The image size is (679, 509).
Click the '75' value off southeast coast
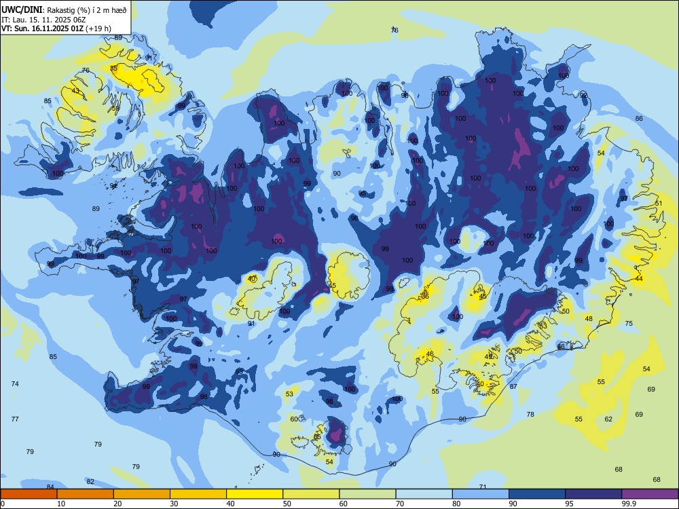pyautogui.click(x=629, y=323)
